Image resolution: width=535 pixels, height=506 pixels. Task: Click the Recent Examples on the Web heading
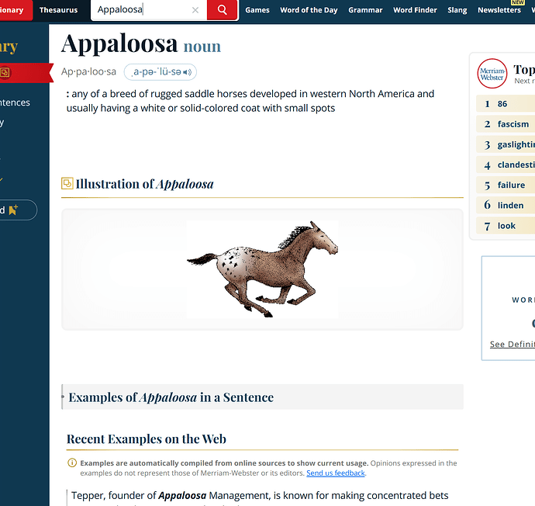pos(147,439)
